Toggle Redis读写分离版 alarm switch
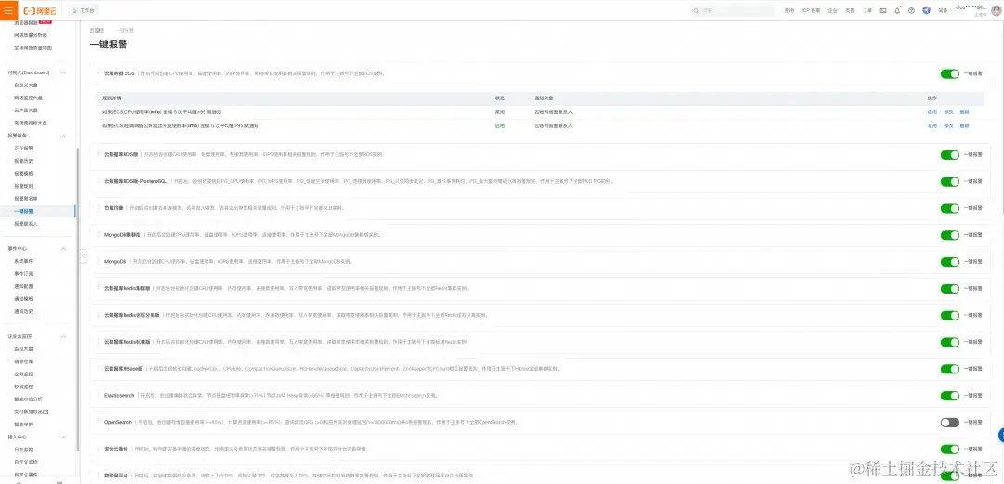The image size is (1004, 484). [949, 315]
